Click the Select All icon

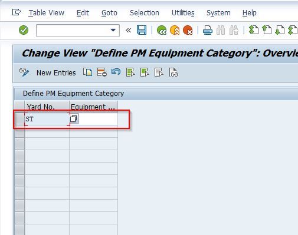click(130, 72)
